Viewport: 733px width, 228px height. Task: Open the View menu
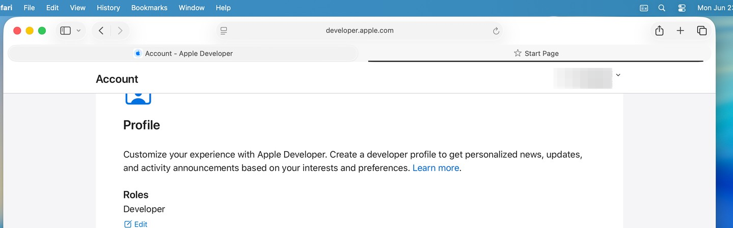[77, 8]
